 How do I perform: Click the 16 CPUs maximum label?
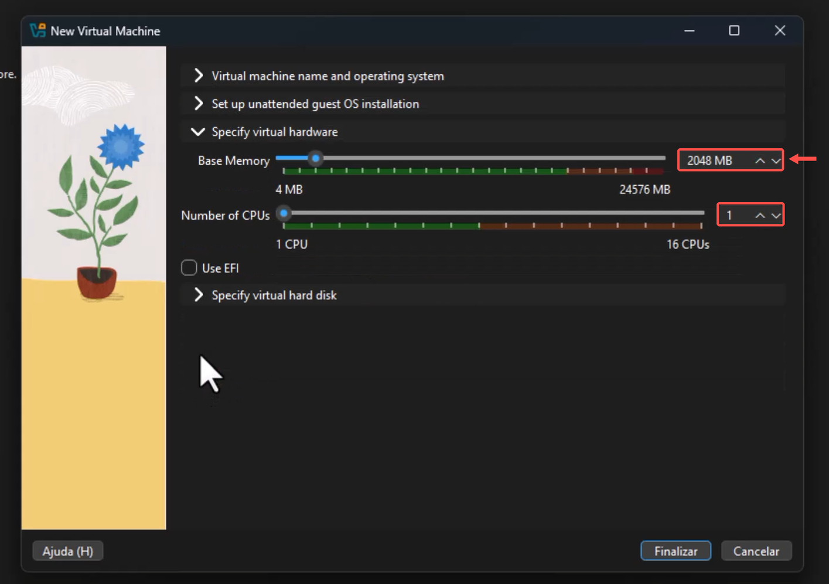tap(688, 244)
